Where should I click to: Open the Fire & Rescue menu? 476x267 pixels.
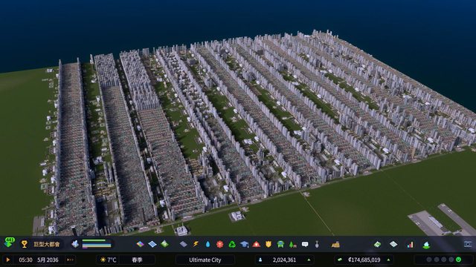coord(256,244)
